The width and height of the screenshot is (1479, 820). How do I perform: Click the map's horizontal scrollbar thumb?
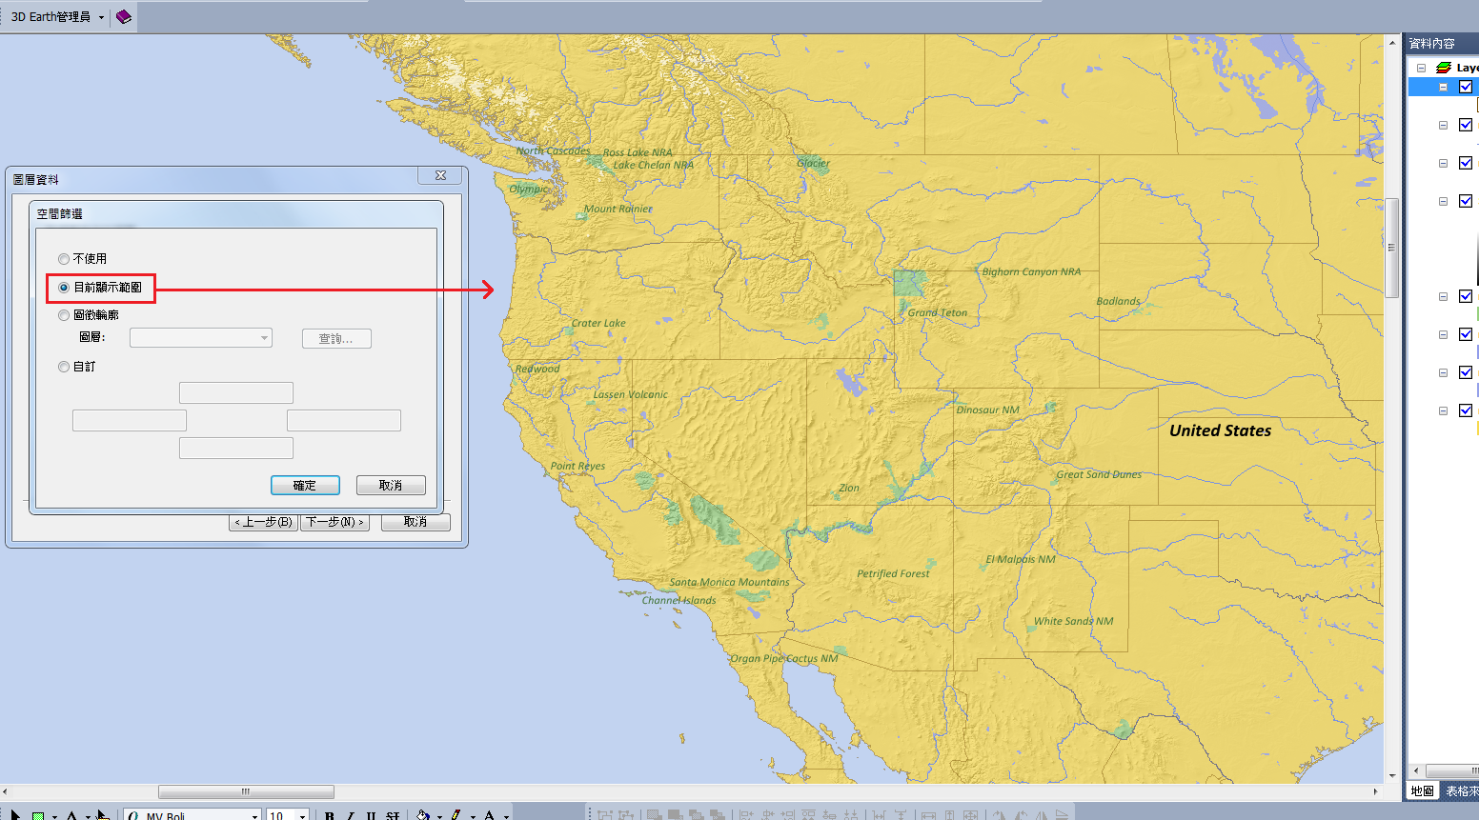(x=246, y=791)
